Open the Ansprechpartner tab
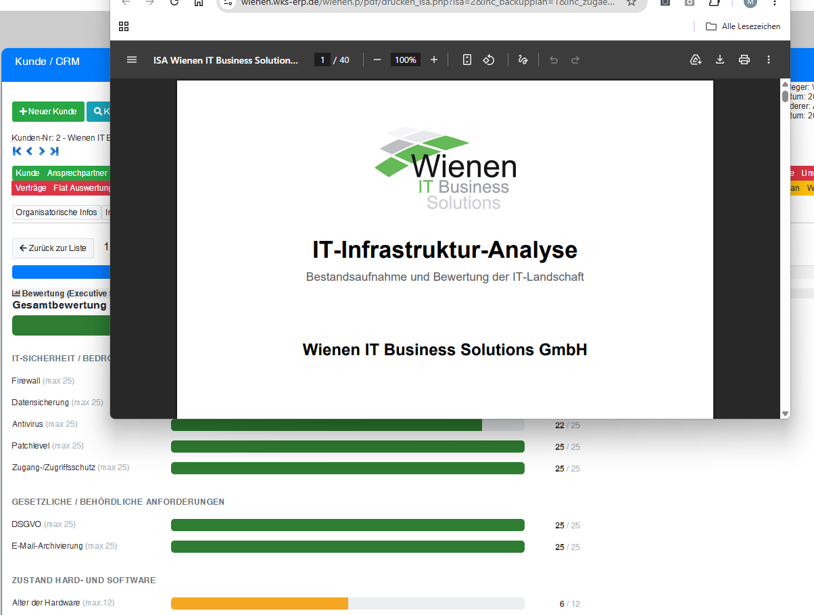Image resolution: width=814 pixels, height=615 pixels. (76, 173)
